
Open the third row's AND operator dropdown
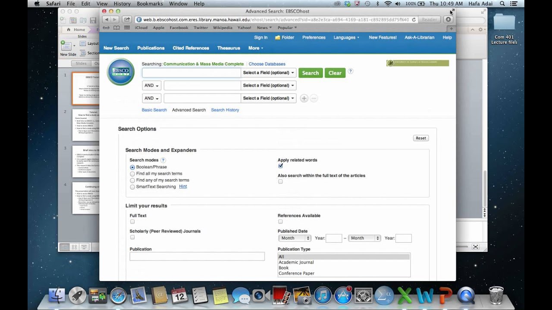pyautogui.click(x=151, y=98)
